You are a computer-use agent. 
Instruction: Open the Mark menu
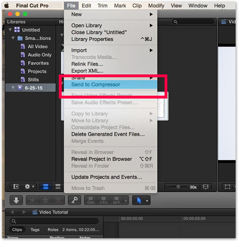click(120, 6)
